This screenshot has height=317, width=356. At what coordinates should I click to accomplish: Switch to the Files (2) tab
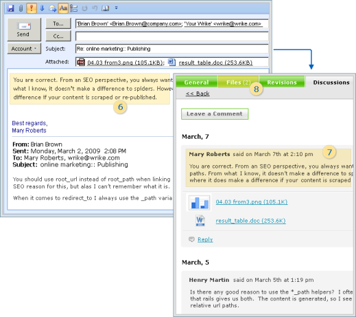pos(238,82)
